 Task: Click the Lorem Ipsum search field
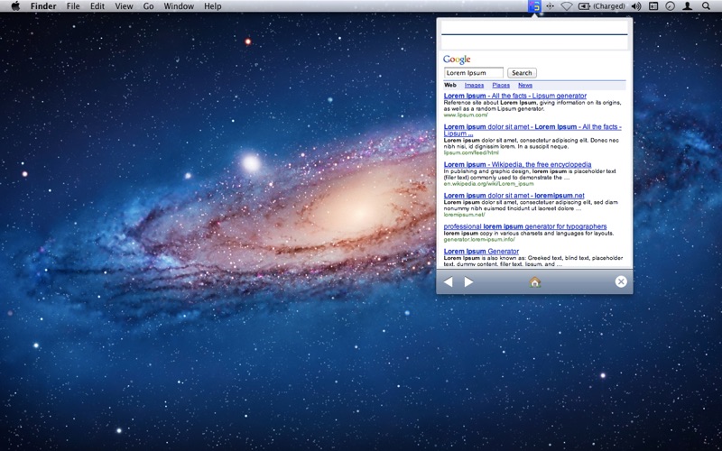(473, 73)
